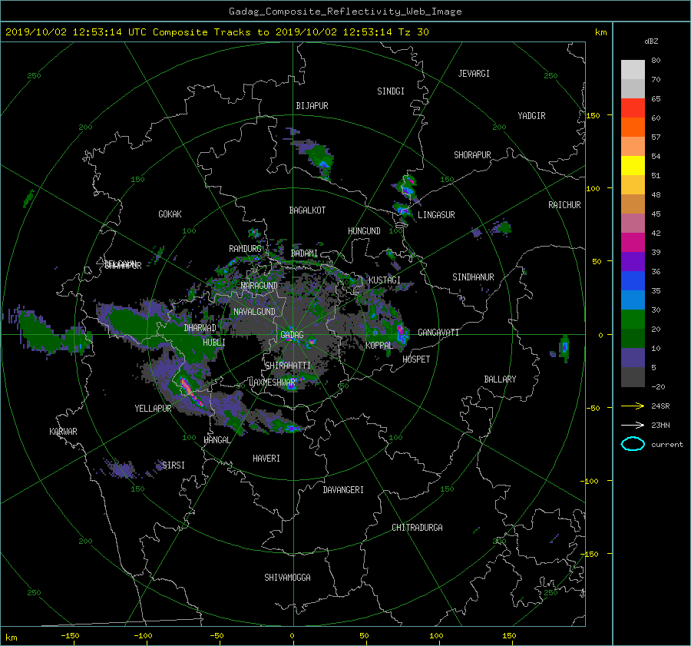
Task: Pick the orange 57–60 dBZ legend swatch
Action: [x=633, y=128]
